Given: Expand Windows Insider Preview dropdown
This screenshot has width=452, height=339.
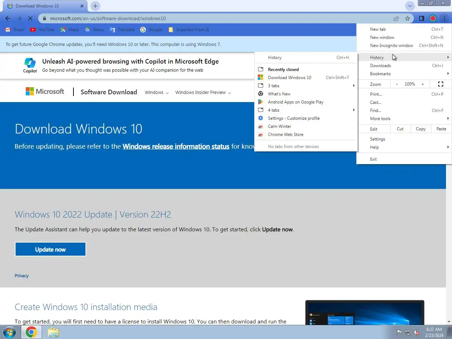Looking at the screenshot, I should coord(203,93).
